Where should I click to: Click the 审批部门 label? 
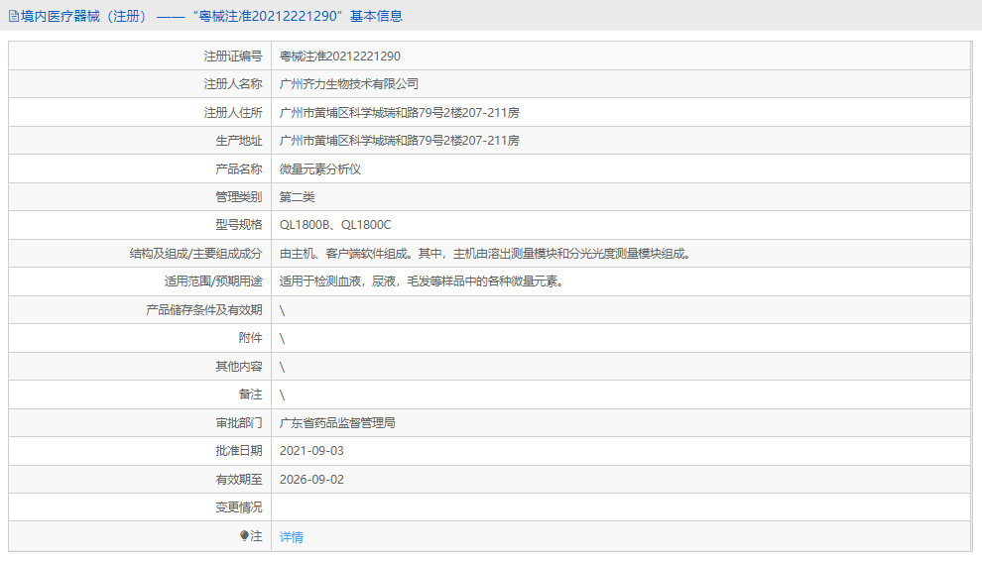[239, 422]
